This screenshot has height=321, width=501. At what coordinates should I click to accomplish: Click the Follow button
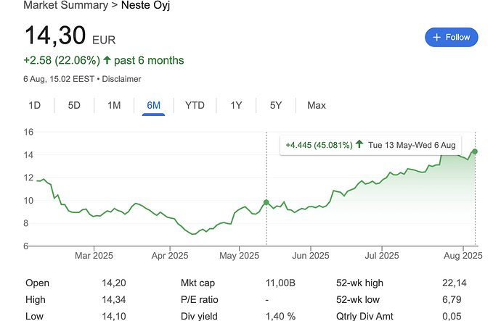pyautogui.click(x=451, y=37)
